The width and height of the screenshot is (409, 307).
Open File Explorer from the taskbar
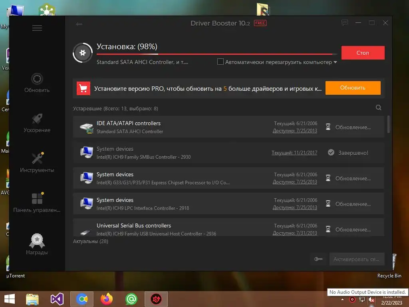pos(32,299)
